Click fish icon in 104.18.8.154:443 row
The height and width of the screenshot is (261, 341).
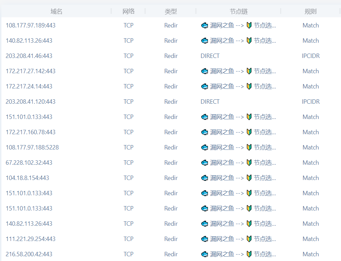click(x=204, y=178)
